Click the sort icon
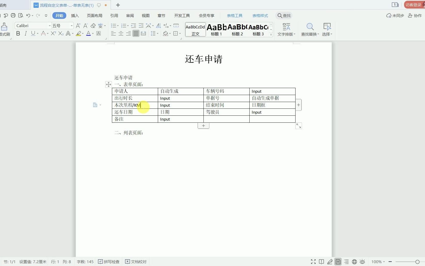Screen dimensions: 425x266 pyautogui.click(x=159, y=26)
